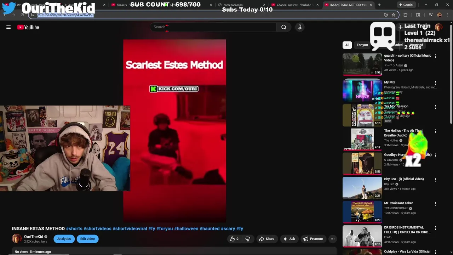Close the comeback.mp4 tab
This screenshot has width=453, height=255.
tap(264, 5)
